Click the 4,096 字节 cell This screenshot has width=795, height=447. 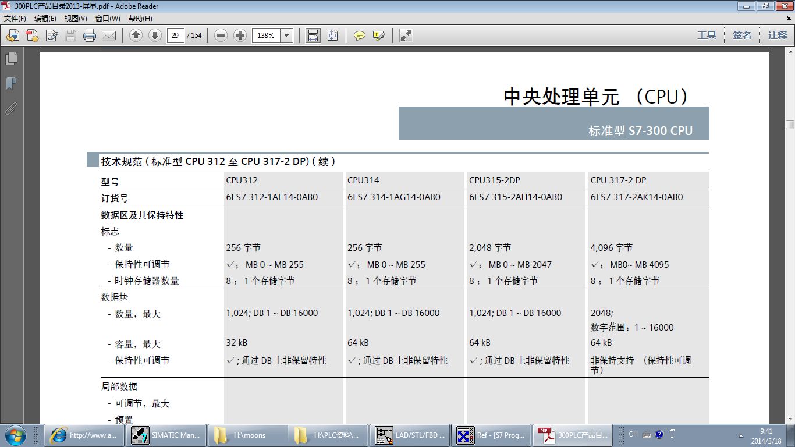click(612, 248)
